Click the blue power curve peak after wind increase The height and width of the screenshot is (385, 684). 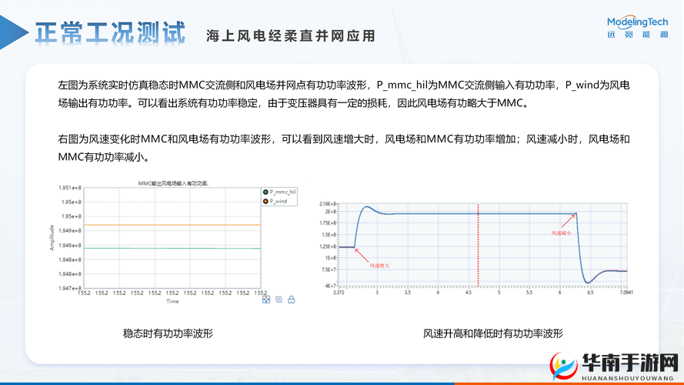[x=367, y=207]
